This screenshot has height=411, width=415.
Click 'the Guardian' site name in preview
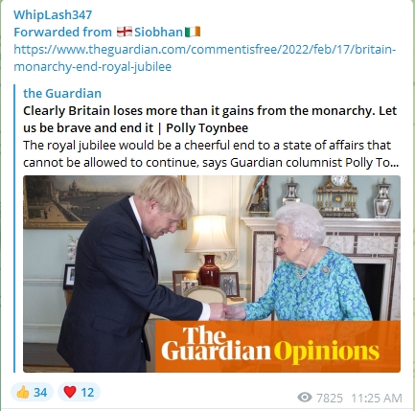click(x=62, y=93)
